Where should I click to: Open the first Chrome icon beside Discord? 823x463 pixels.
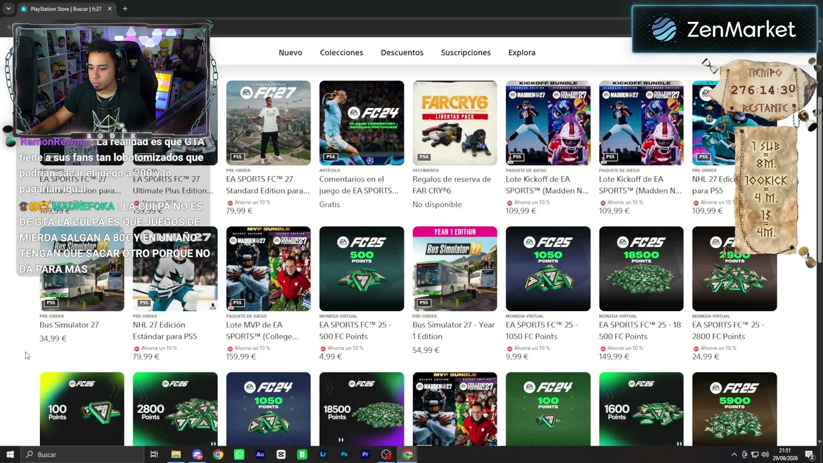pos(218,455)
